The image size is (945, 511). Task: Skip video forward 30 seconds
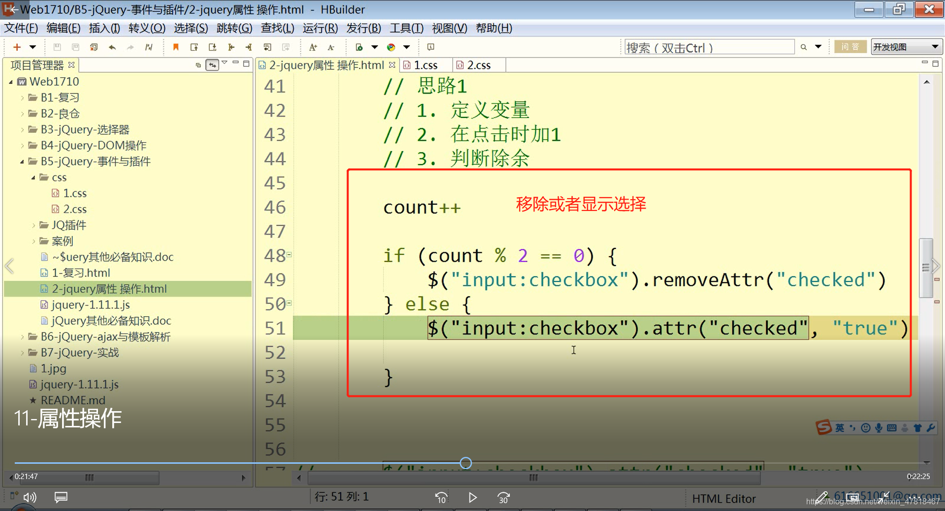tap(504, 498)
